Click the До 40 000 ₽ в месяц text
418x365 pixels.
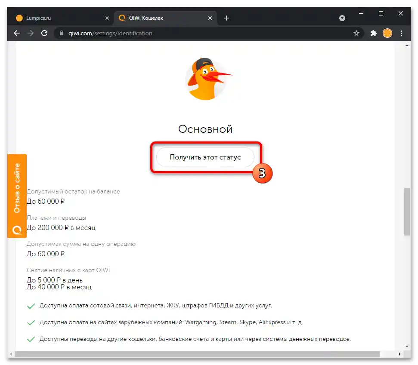click(59, 287)
